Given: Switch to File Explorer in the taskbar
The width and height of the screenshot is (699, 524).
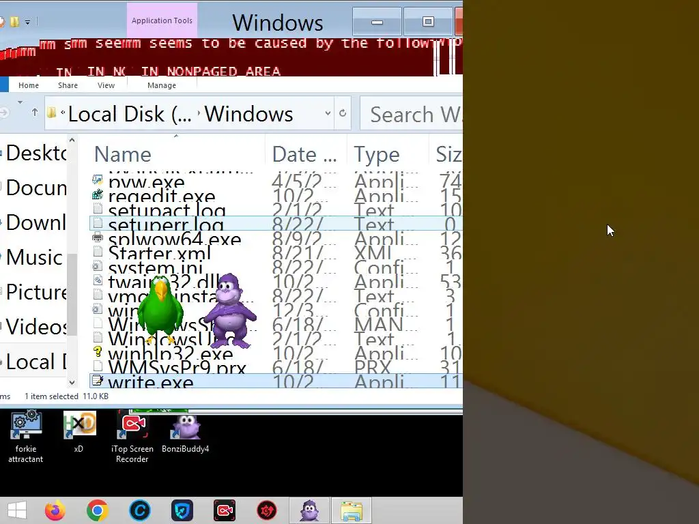Looking at the screenshot, I should (352, 510).
